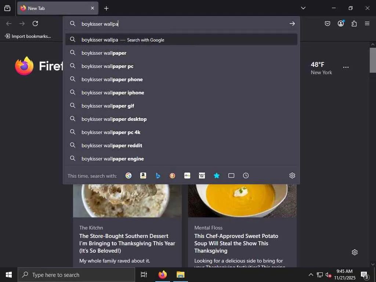Open the Save to Pocket icon
The width and height of the screenshot is (376, 282).
pyautogui.click(x=328, y=23)
